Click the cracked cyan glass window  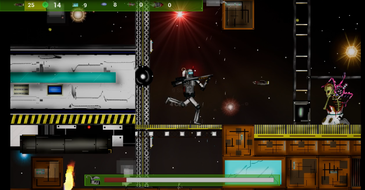pos(252,171)
